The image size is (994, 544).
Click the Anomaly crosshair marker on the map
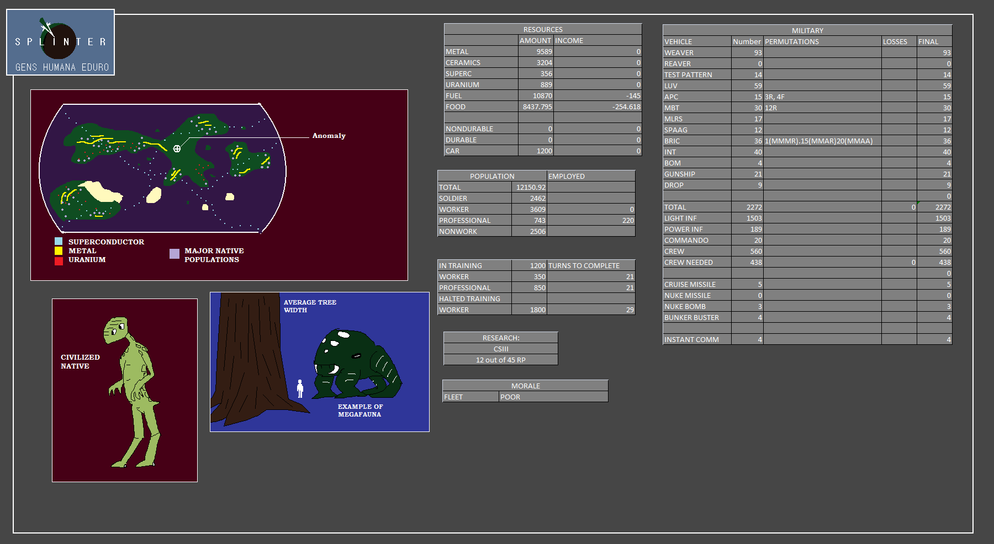[x=177, y=148]
